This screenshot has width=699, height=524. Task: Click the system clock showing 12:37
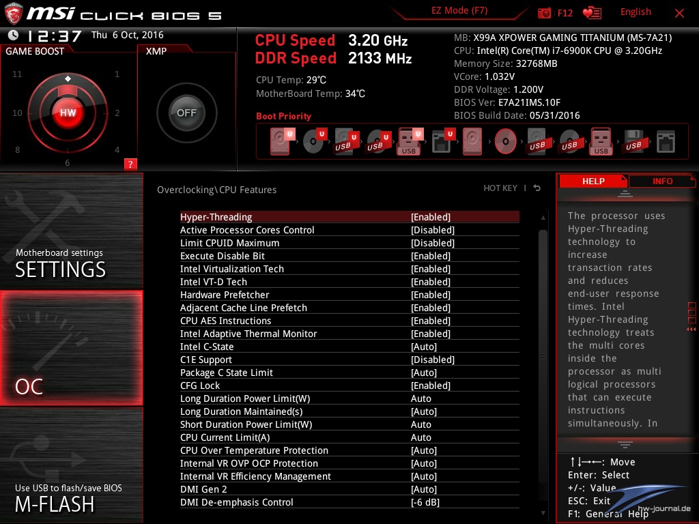(54, 35)
